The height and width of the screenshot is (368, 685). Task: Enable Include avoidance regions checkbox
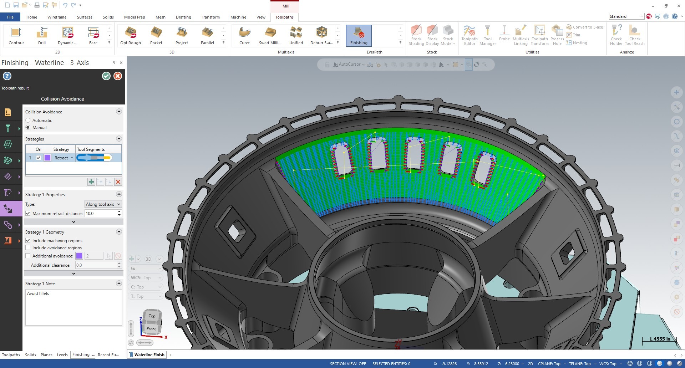tap(28, 248)
